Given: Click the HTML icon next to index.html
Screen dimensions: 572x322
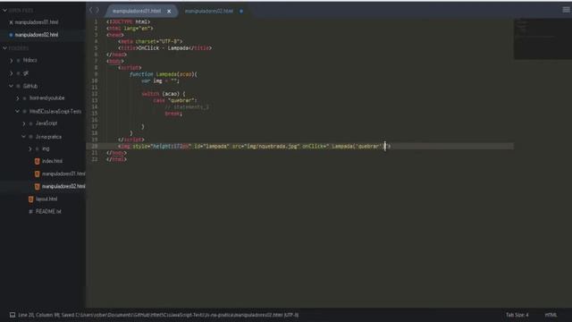Looking at the screenshot, I should click(x=38, y=161).
